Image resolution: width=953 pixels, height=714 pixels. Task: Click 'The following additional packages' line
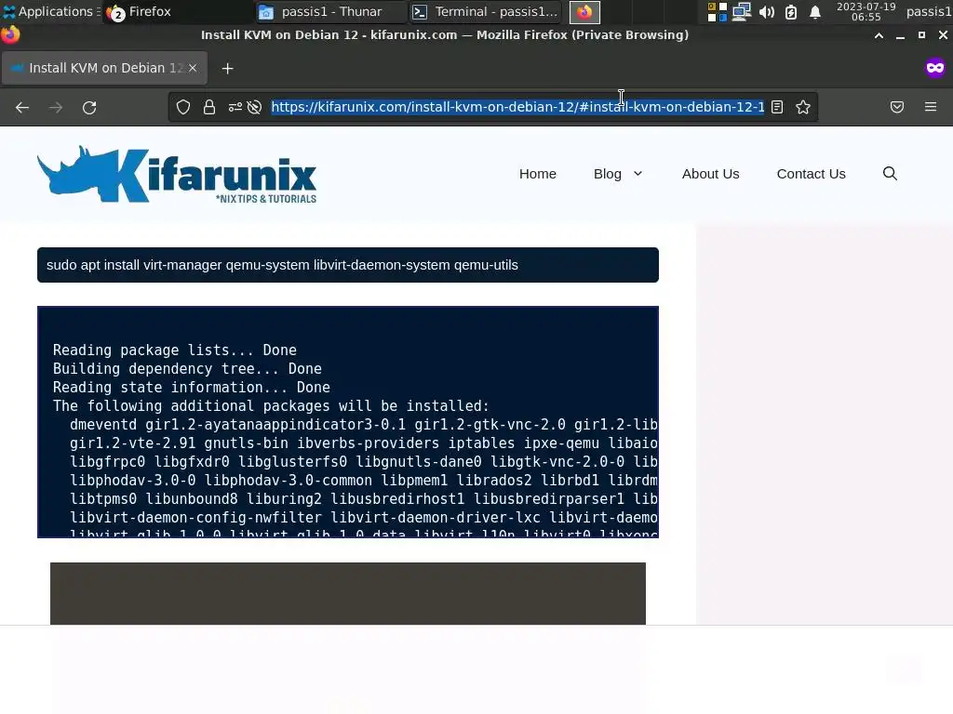(271, 406)
